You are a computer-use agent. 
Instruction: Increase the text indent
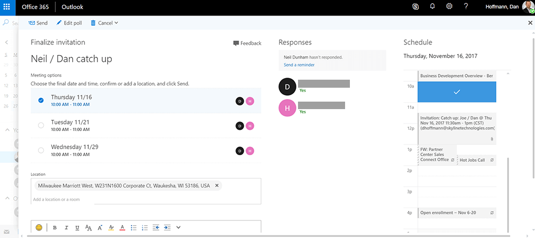pyautogui.click(x=167, y=227)
